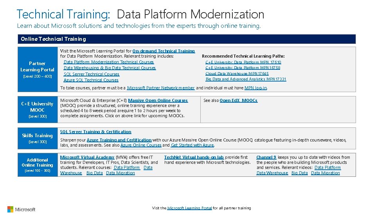Open Data Platform link under Microsoft Virtual Academy
The image size is (383, 216).
click(x=127, y=167)
